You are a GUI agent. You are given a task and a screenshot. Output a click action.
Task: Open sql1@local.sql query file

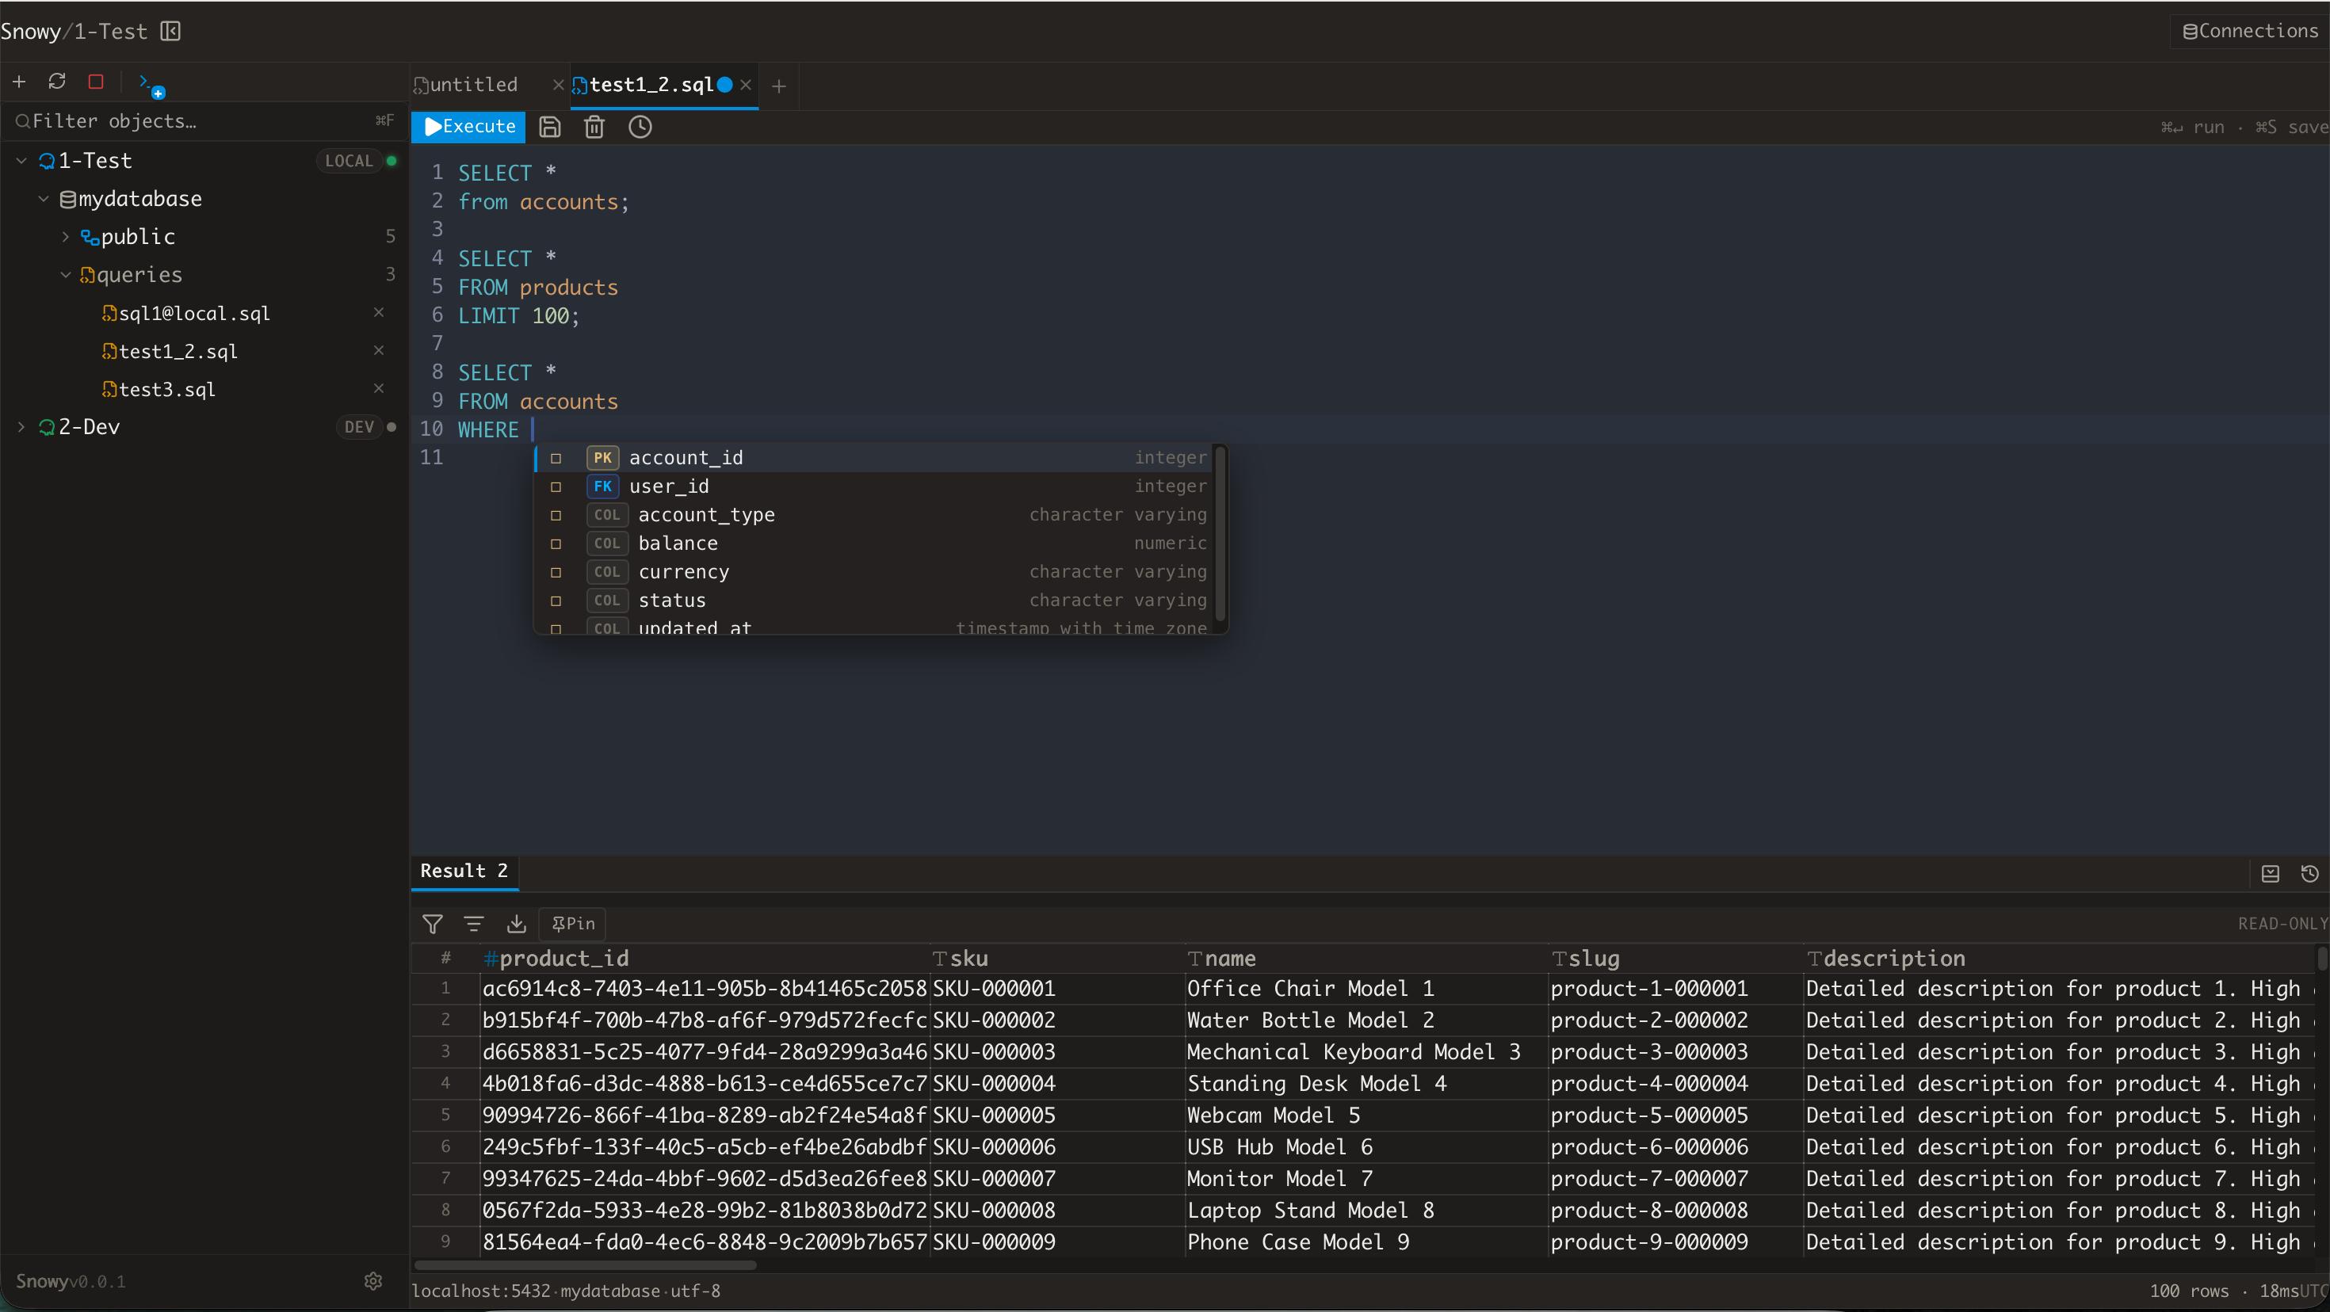click(194, 313)
